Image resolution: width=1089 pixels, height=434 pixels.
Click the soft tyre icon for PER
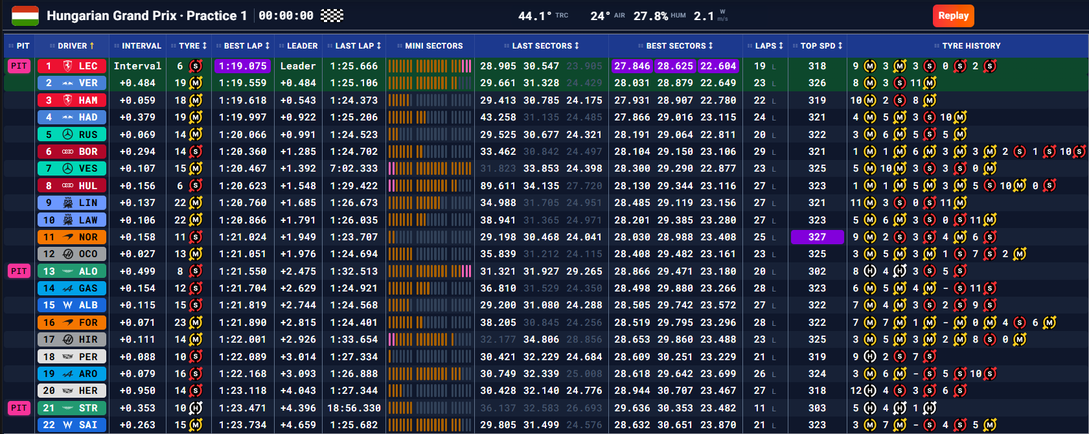196,357
